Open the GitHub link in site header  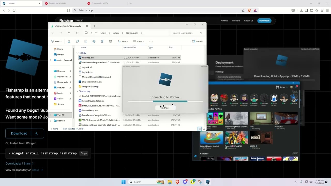[x=225, y=21]
